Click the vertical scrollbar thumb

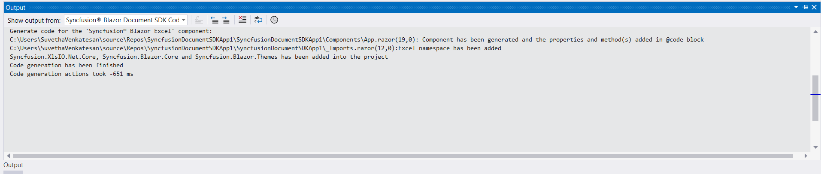pyautogui.click(x=815, y=99)
